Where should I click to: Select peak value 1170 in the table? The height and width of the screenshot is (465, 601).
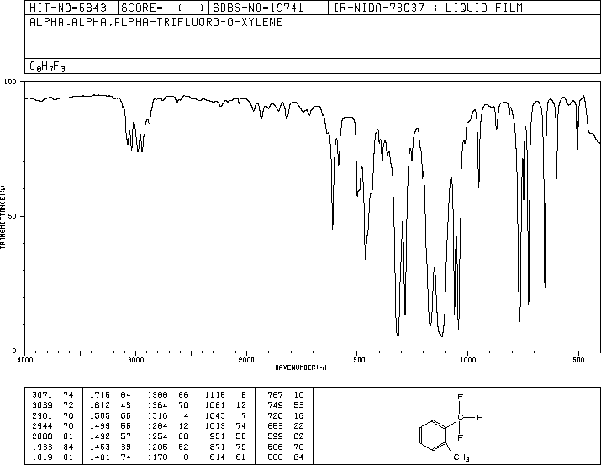pyautogui.click(x=157, y=457)
